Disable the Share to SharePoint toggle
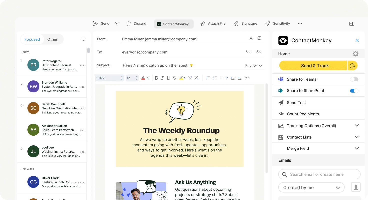The width and height of the screenshot is (368, 200). (354, 91)
